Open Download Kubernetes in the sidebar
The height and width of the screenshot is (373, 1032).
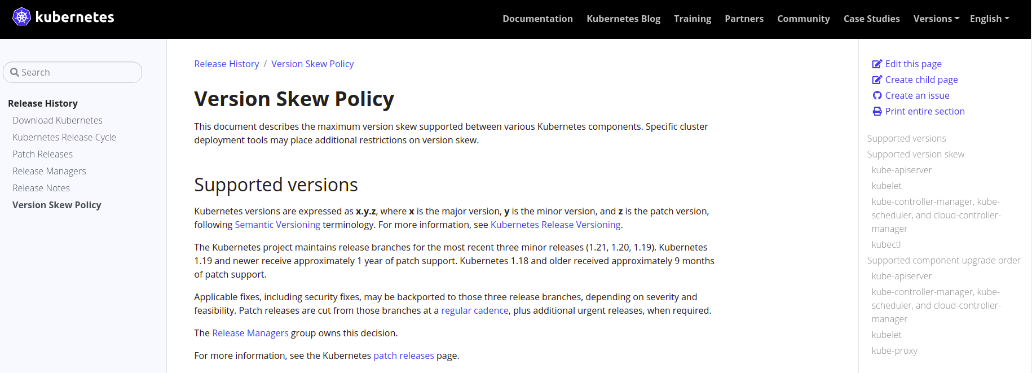pyautogui.click(x=58, y=120)
